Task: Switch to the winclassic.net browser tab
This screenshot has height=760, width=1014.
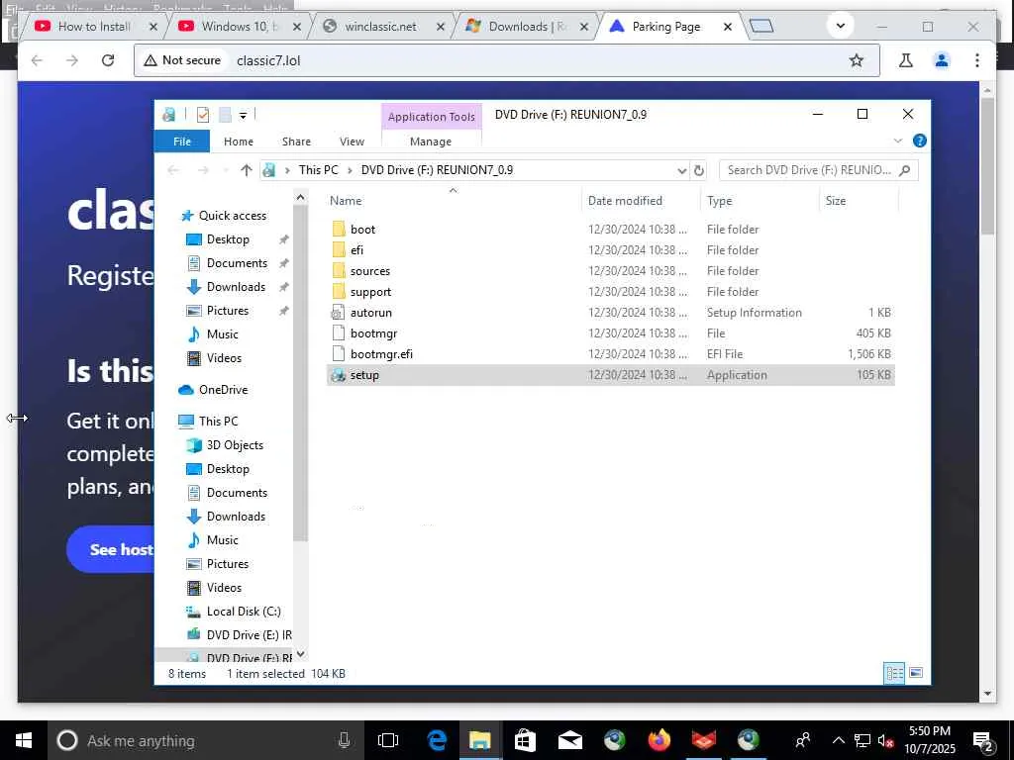Action: 381,27
